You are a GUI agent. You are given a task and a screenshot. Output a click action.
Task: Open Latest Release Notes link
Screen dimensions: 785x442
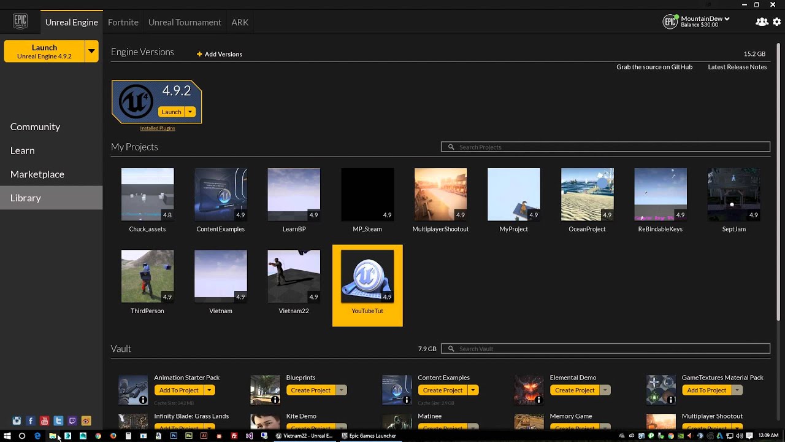(x=737, y=67)
